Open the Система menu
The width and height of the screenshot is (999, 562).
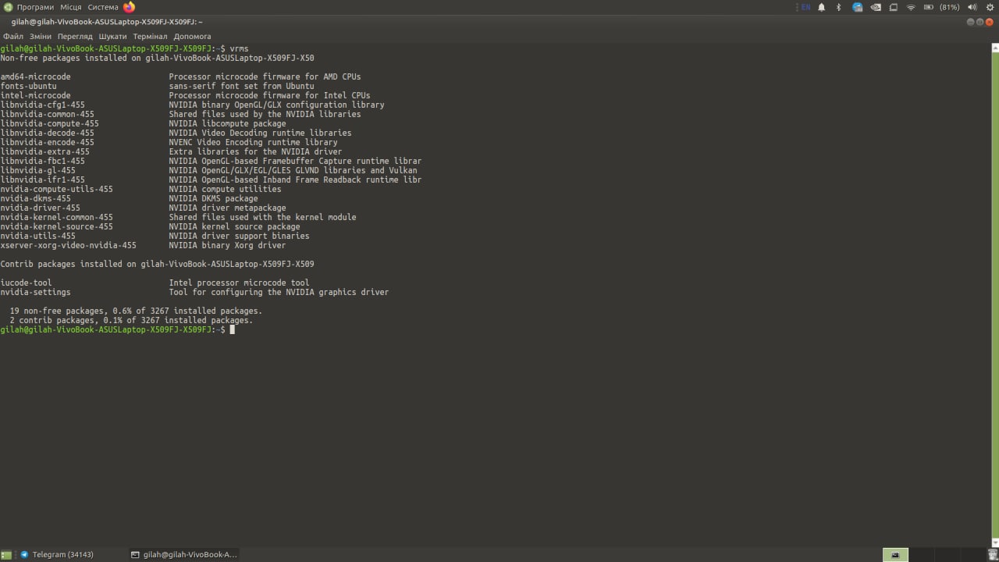click(x=103, y=7)
